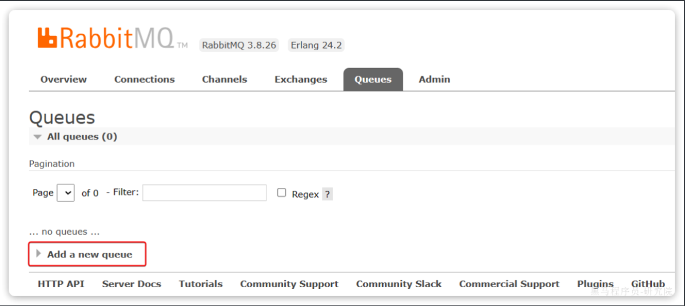Open the Community Slack link
Screen dimensions: 685x306
click(399, 284)
